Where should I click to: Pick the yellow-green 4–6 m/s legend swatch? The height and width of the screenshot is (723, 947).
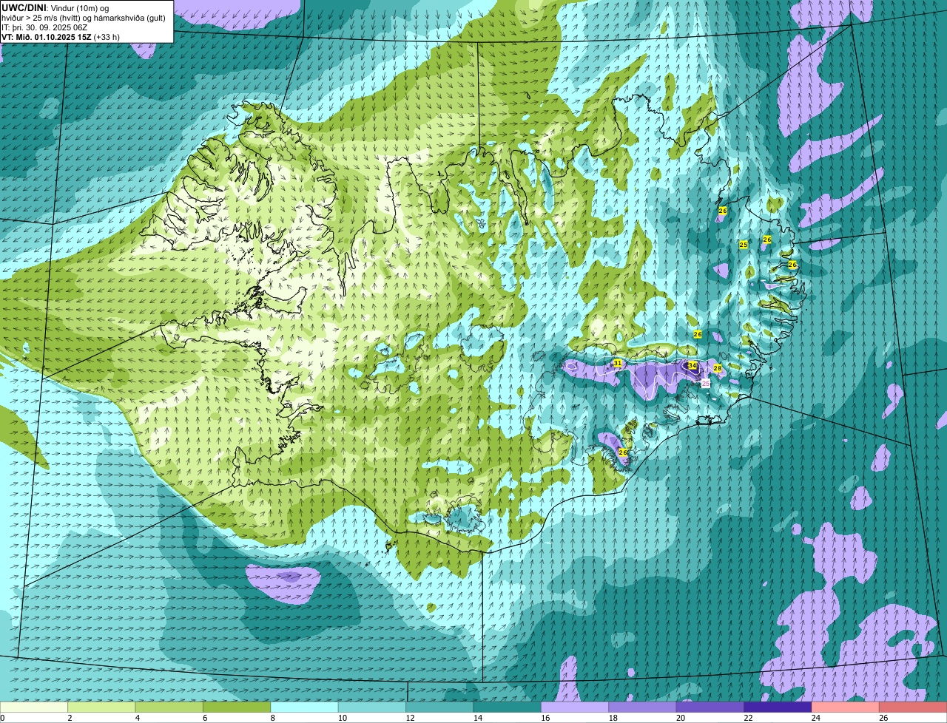coord(169,707)
